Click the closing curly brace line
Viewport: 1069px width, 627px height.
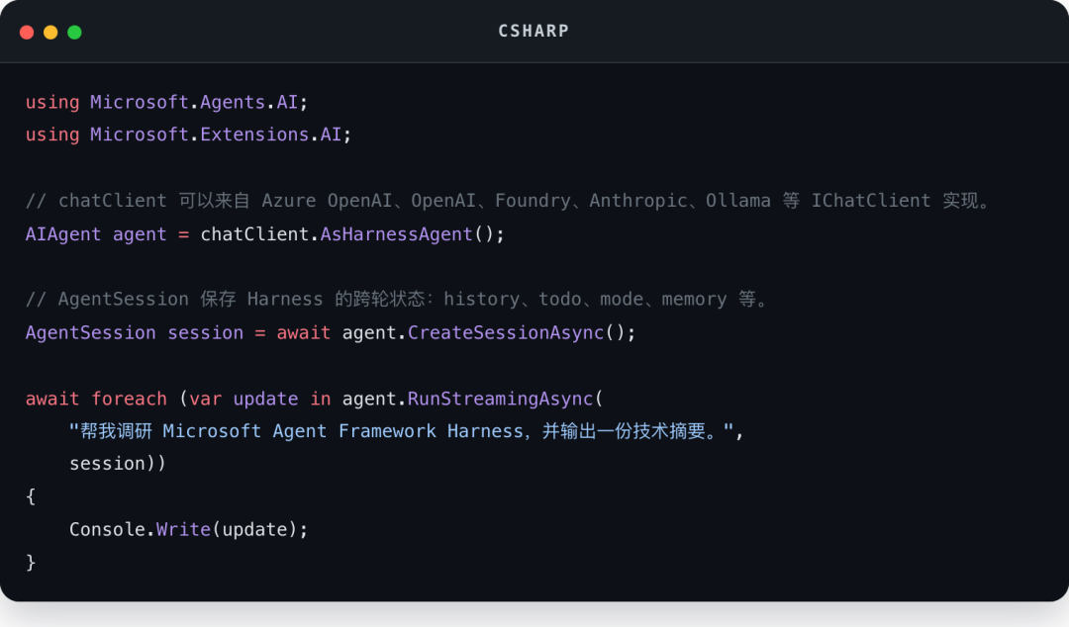(31, 563)
